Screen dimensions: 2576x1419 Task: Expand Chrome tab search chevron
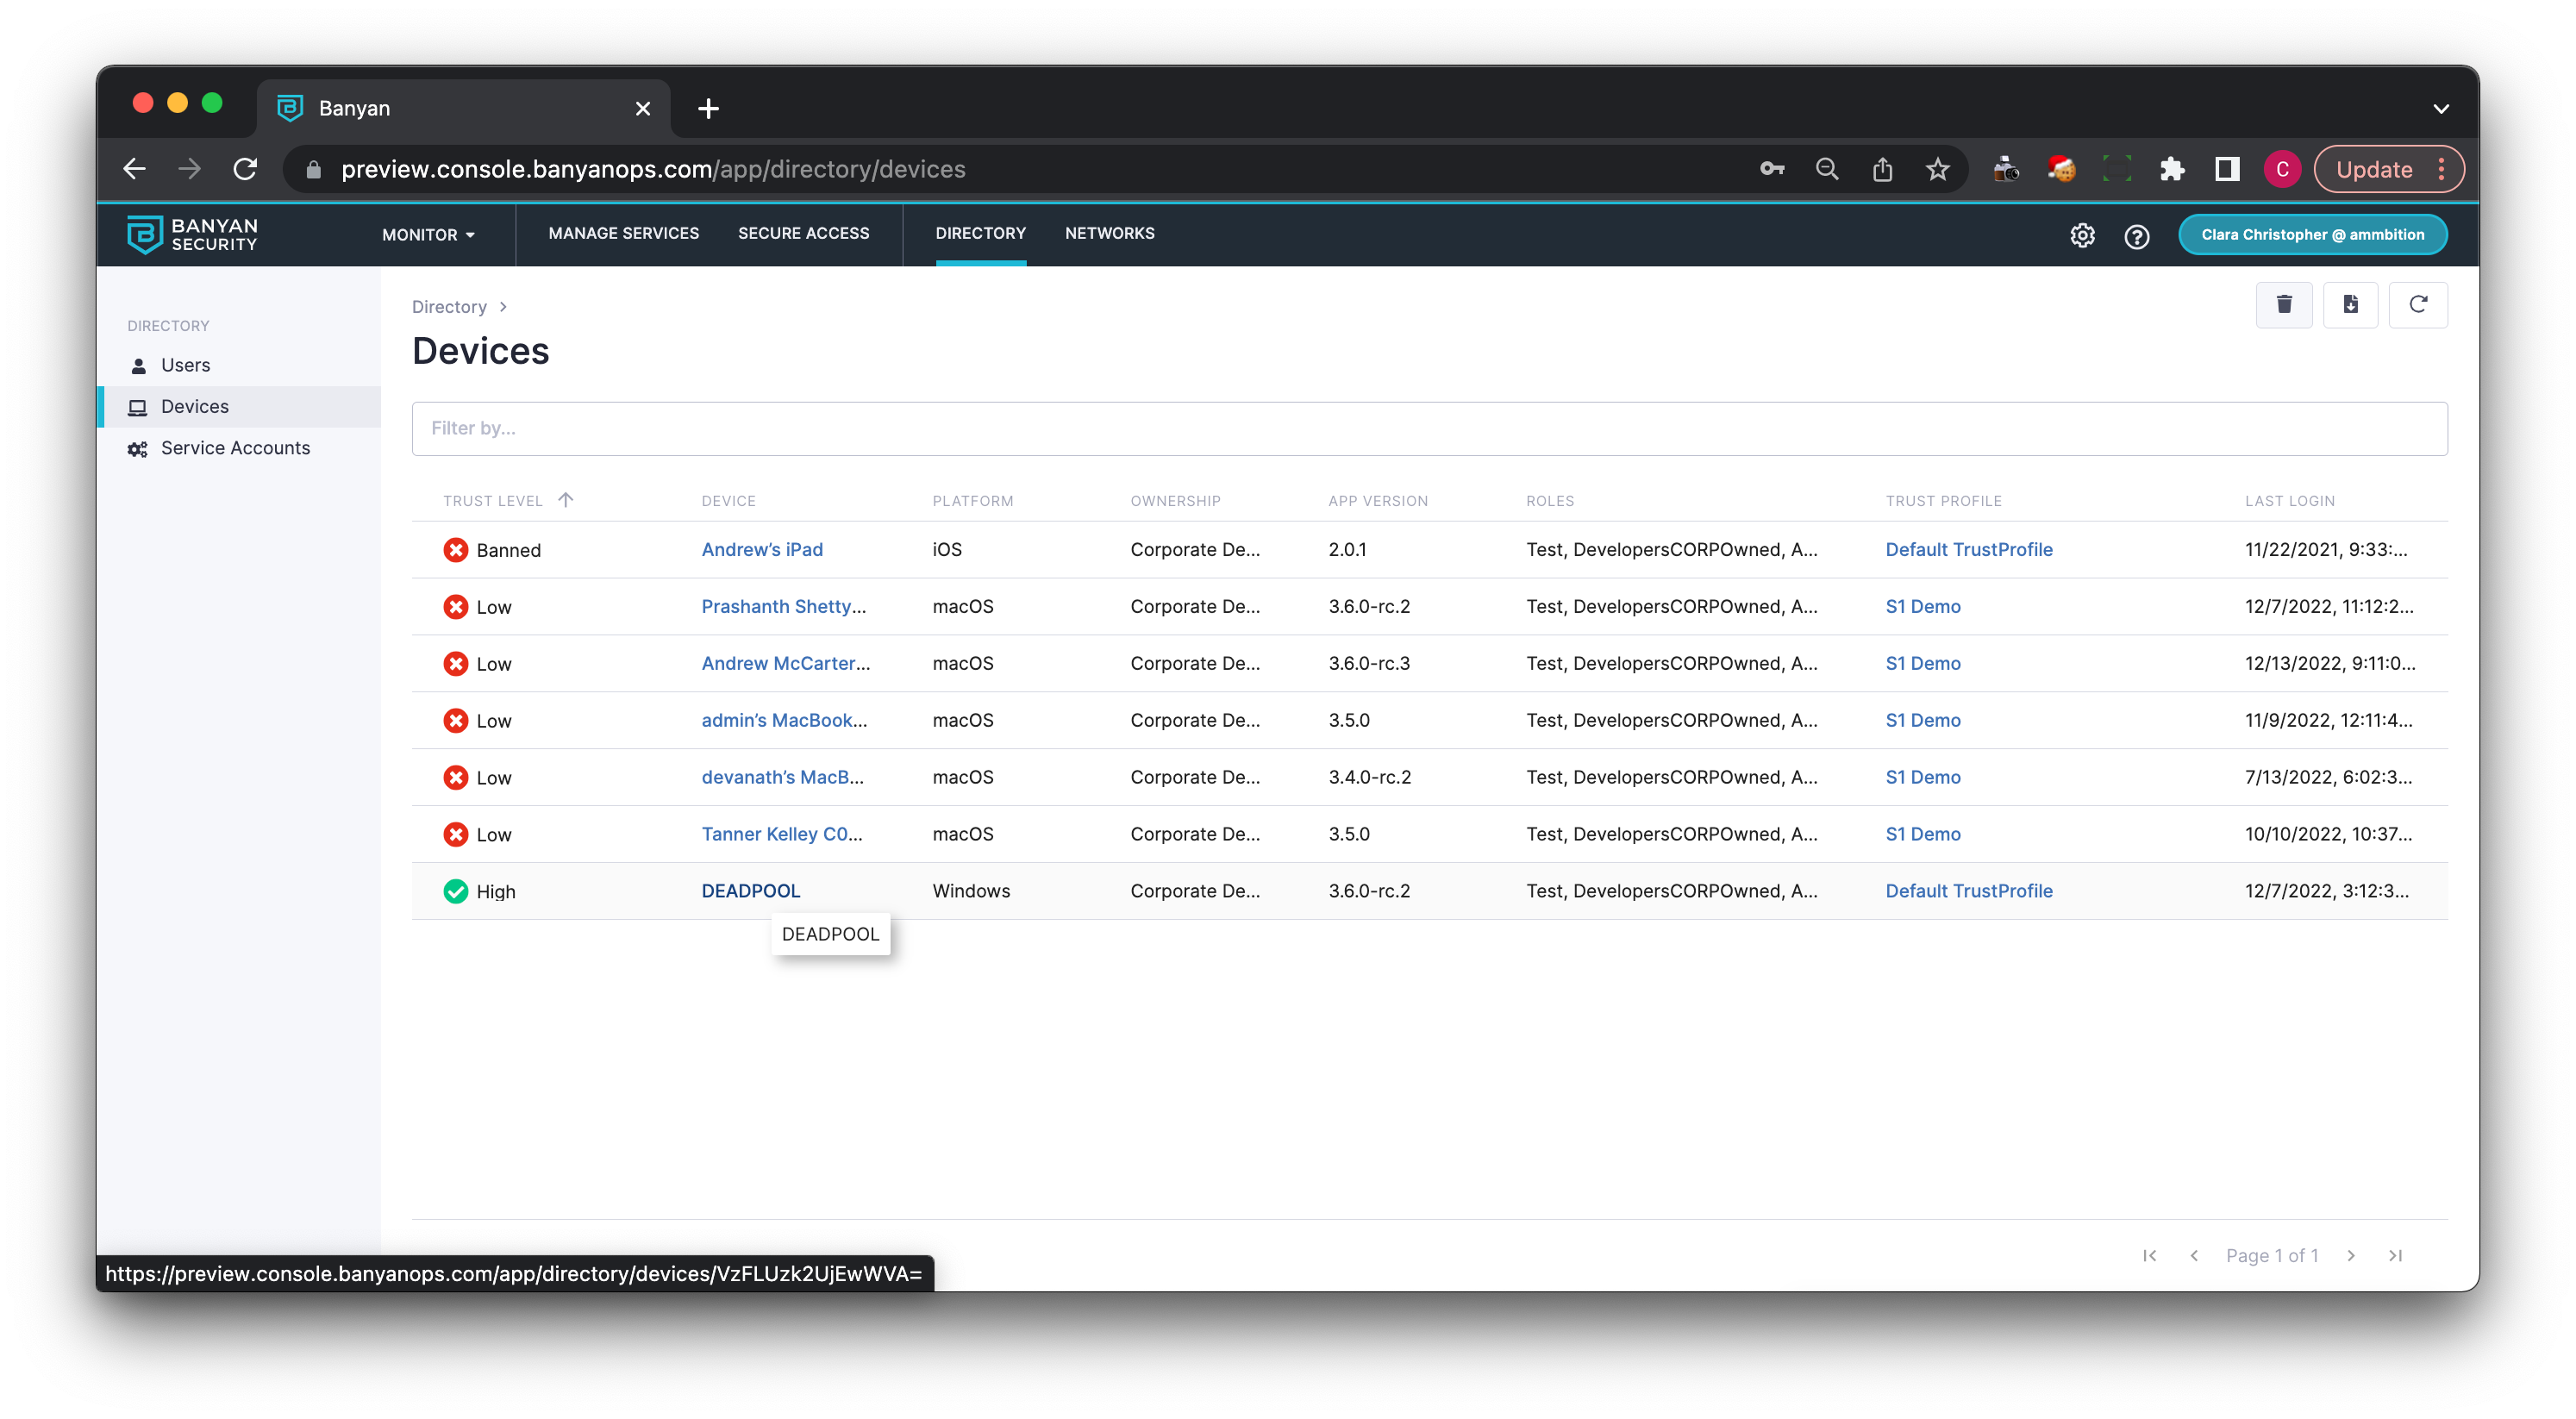(x=2440, y=108)
